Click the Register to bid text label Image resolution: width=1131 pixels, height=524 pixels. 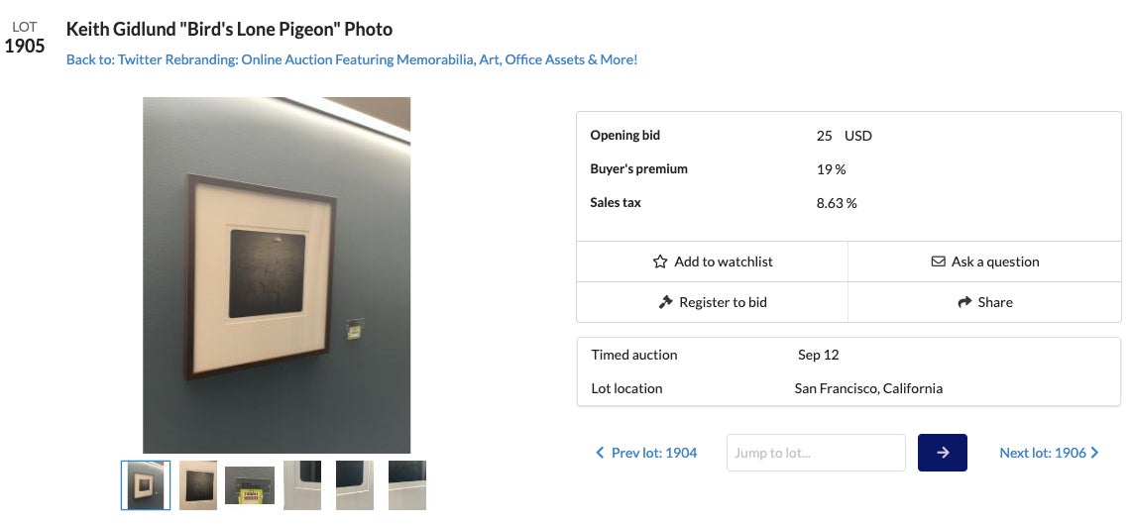[x=723, y=302]
